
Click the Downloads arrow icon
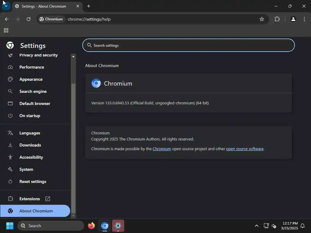pos(10,145)
